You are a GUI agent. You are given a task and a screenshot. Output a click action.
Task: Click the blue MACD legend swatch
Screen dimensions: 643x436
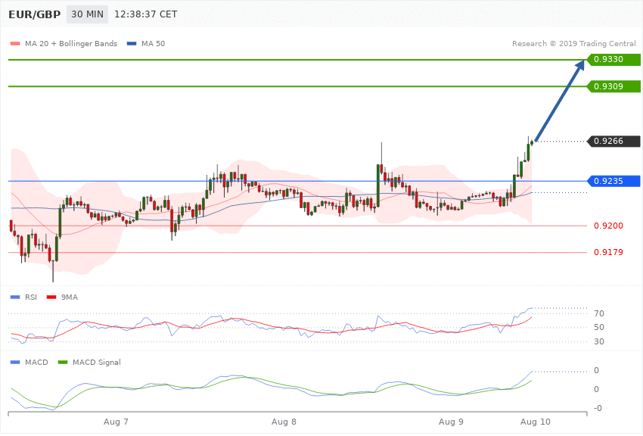(15, 362)
